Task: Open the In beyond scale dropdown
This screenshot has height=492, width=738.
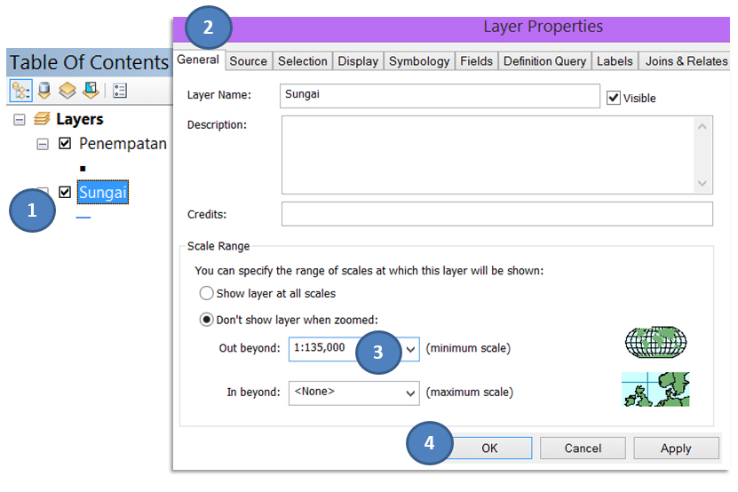Action: [x=410, y=393]
